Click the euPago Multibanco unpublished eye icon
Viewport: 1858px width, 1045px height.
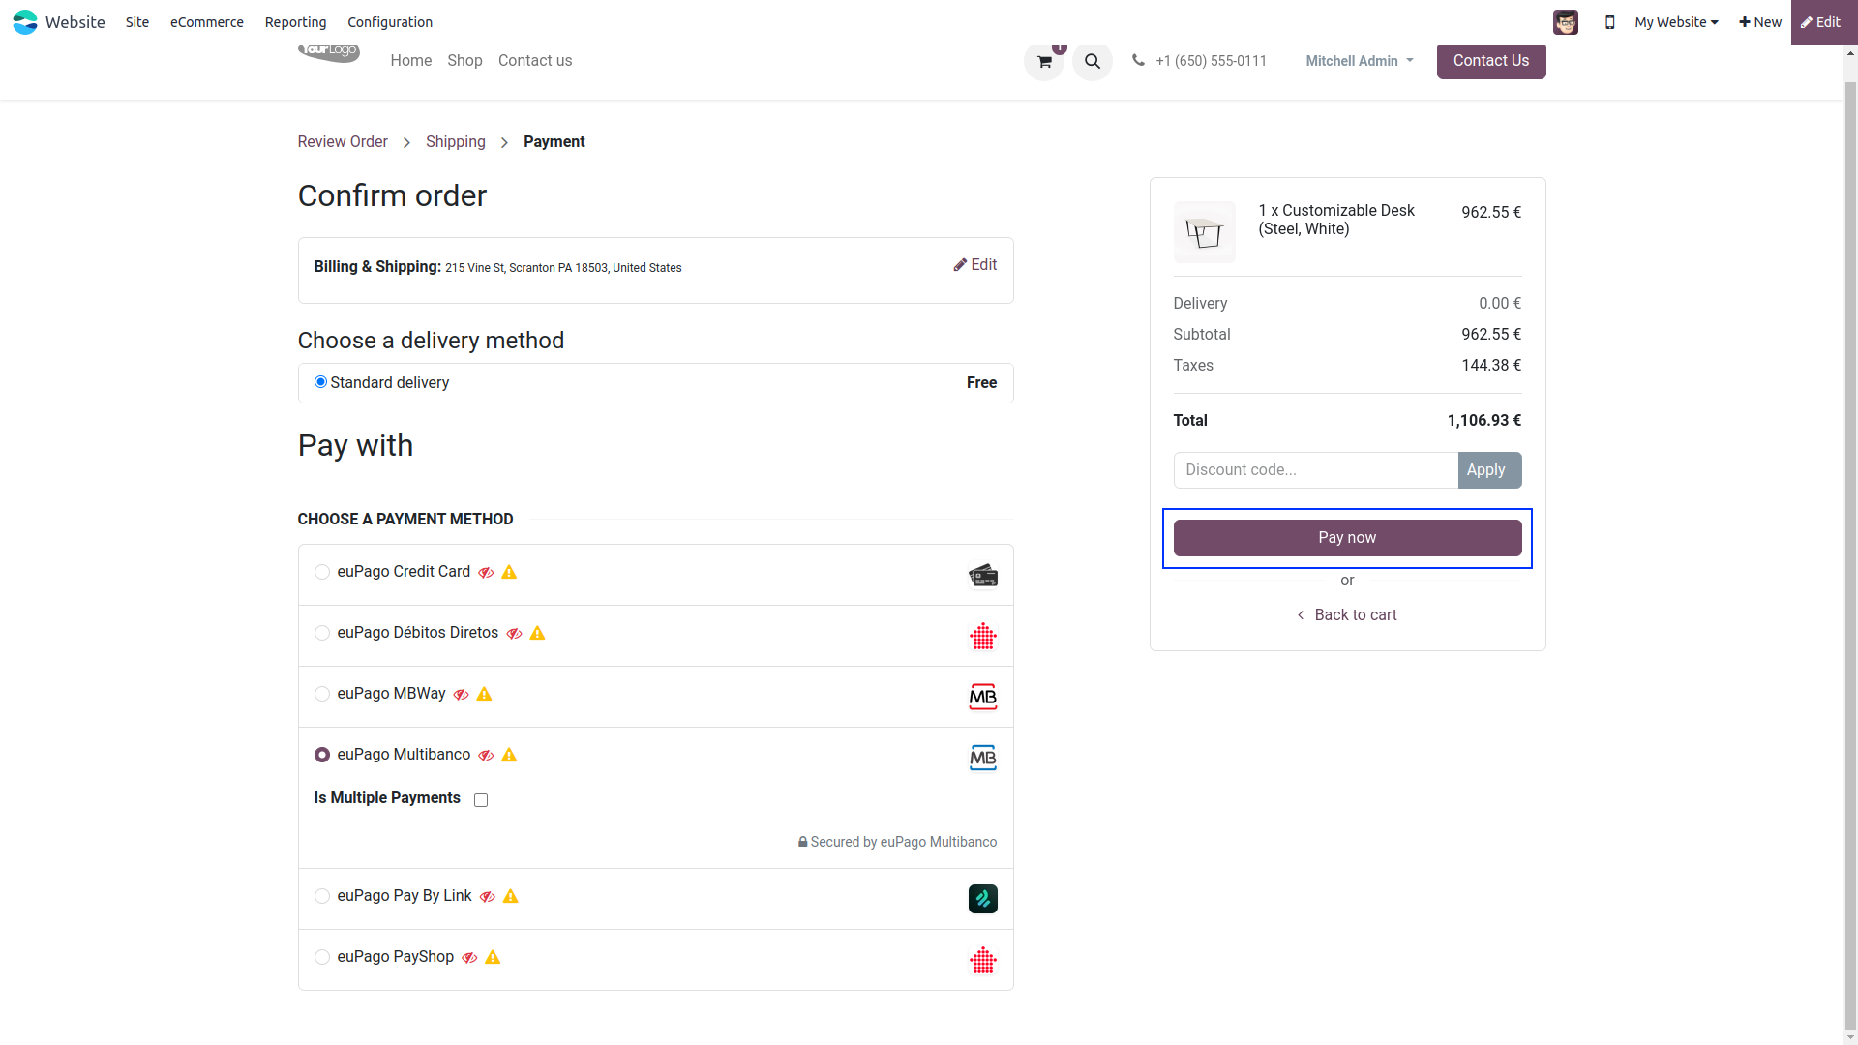pyautogui.click(x=486, y=756)
